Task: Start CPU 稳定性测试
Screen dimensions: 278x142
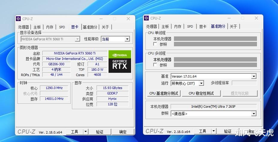Action: pos(201,93)
